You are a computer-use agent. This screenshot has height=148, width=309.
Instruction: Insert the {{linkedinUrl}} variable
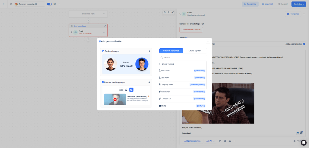(199, 99)
